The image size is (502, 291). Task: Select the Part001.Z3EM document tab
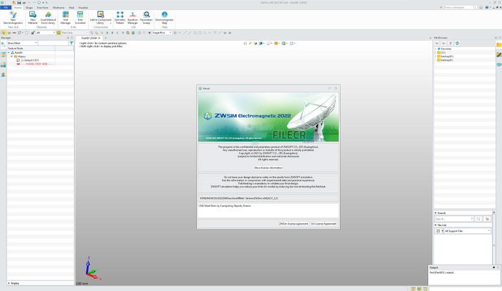click(x=89, y=38)
